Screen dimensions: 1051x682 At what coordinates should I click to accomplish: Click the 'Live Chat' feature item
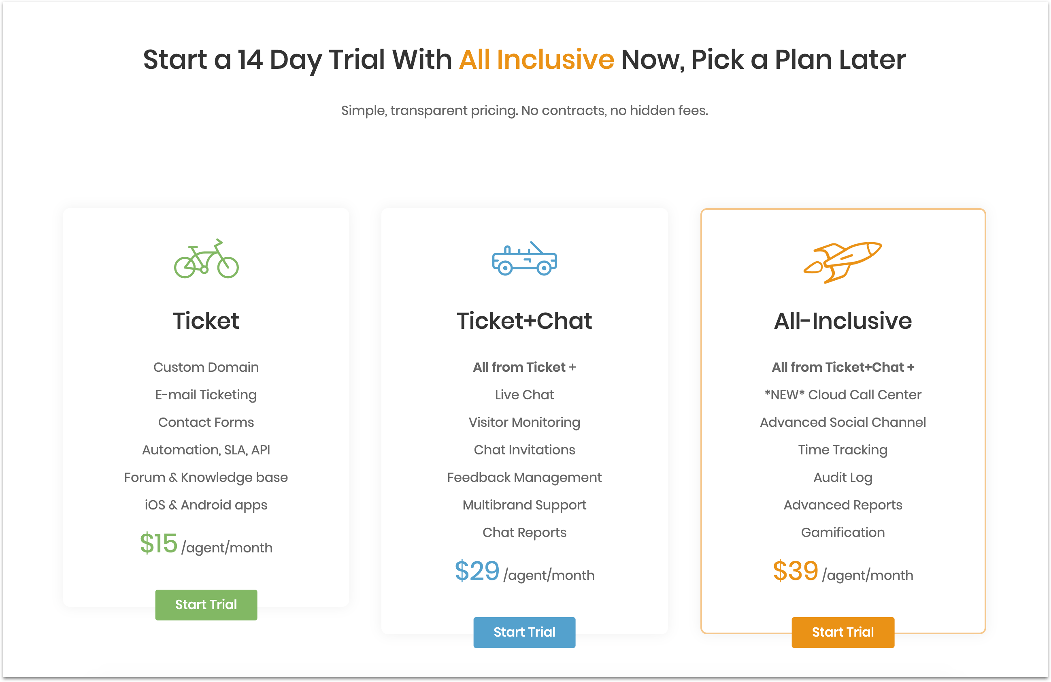(524, 394)
